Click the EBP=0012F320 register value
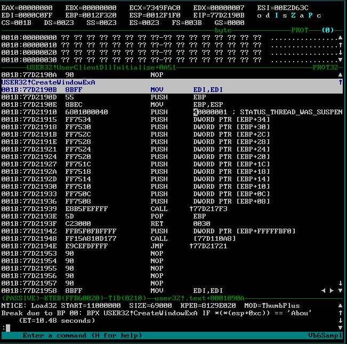 [91, 15]
